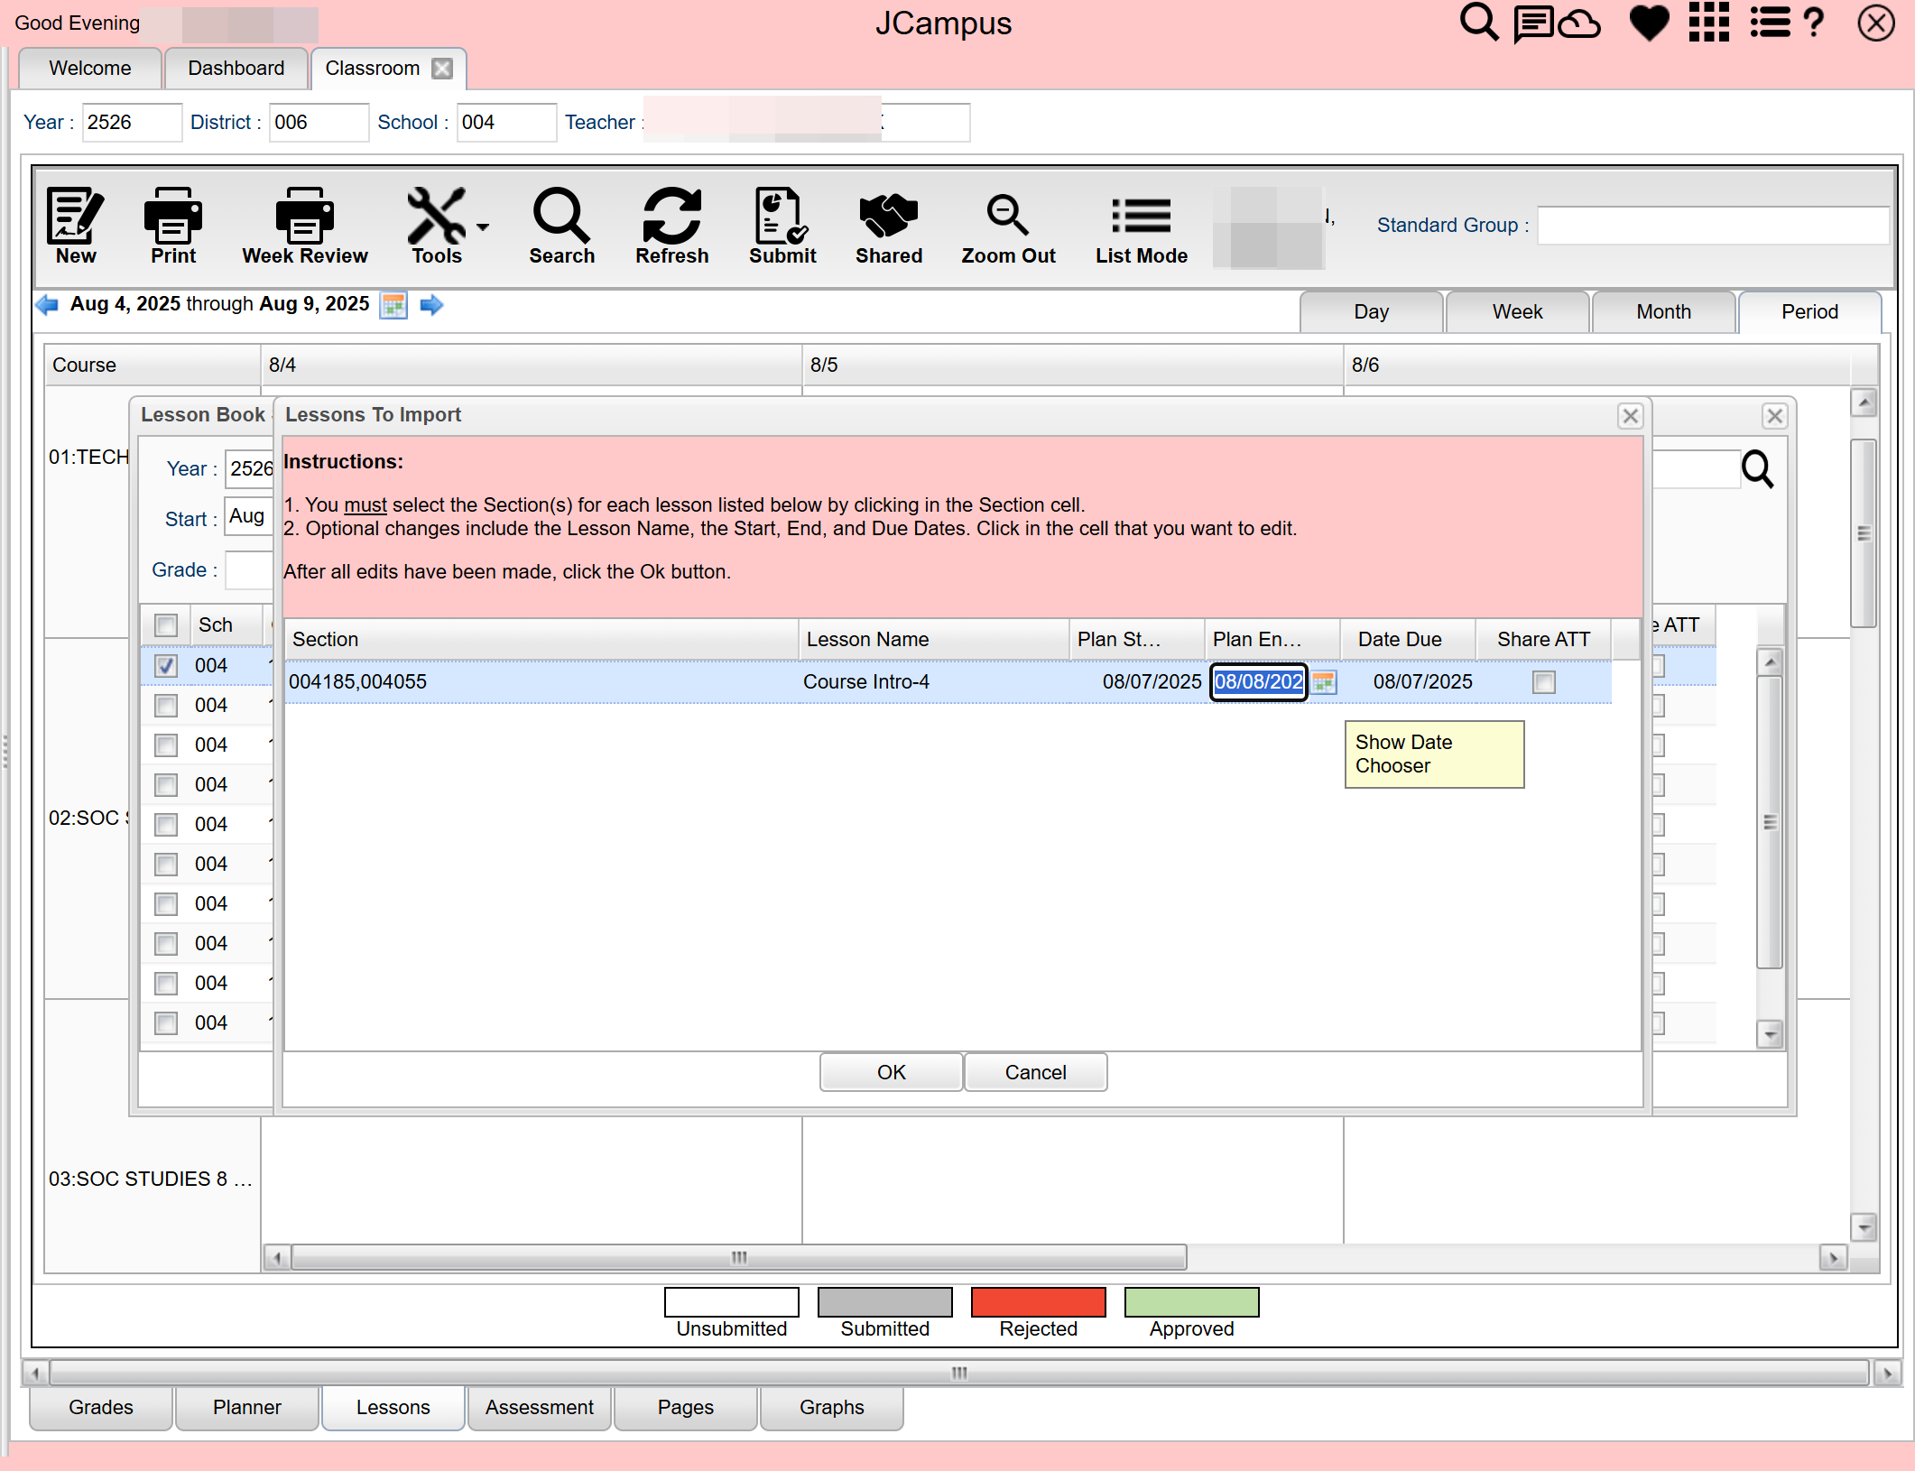
Task: Click OK to import lessons
Action: click(891, 1073)
